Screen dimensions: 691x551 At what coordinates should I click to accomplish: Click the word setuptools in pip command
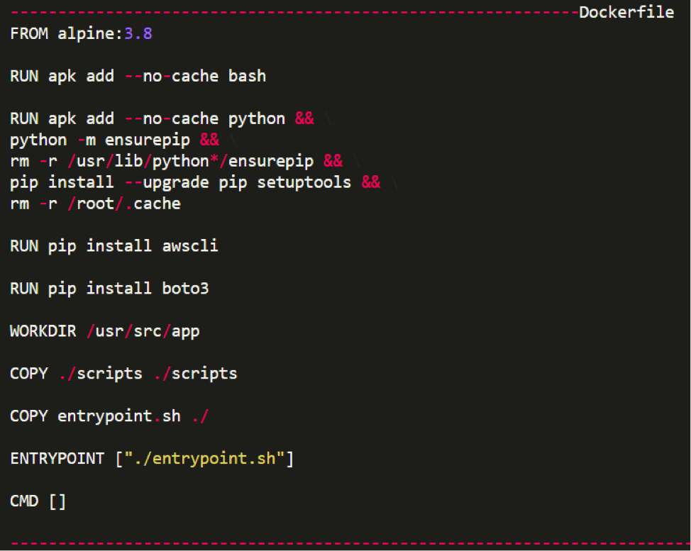(x=304, y=182)
